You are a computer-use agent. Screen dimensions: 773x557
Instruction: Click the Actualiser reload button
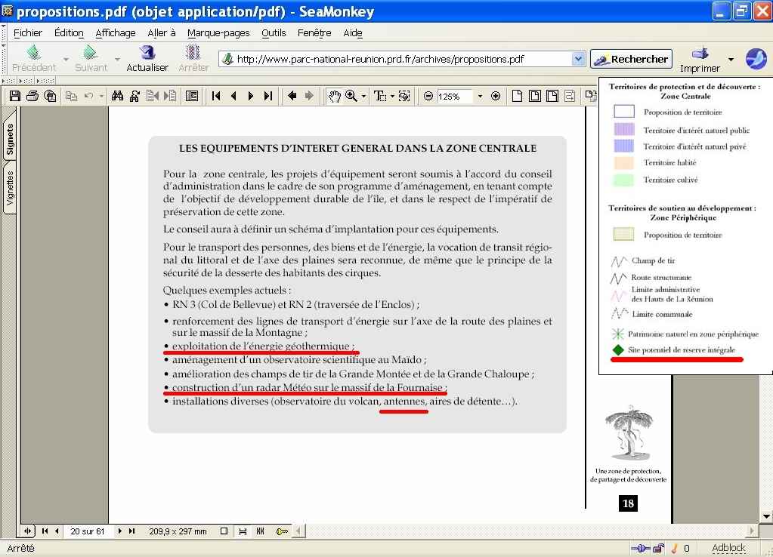click(147, 58)
